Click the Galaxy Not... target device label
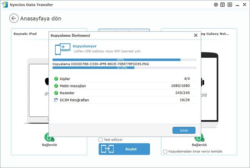This screenshot has width=250, height=168. click(215, 34)
